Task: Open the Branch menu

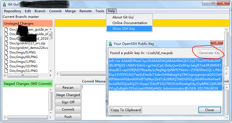Action: click(x=40, y=11)
